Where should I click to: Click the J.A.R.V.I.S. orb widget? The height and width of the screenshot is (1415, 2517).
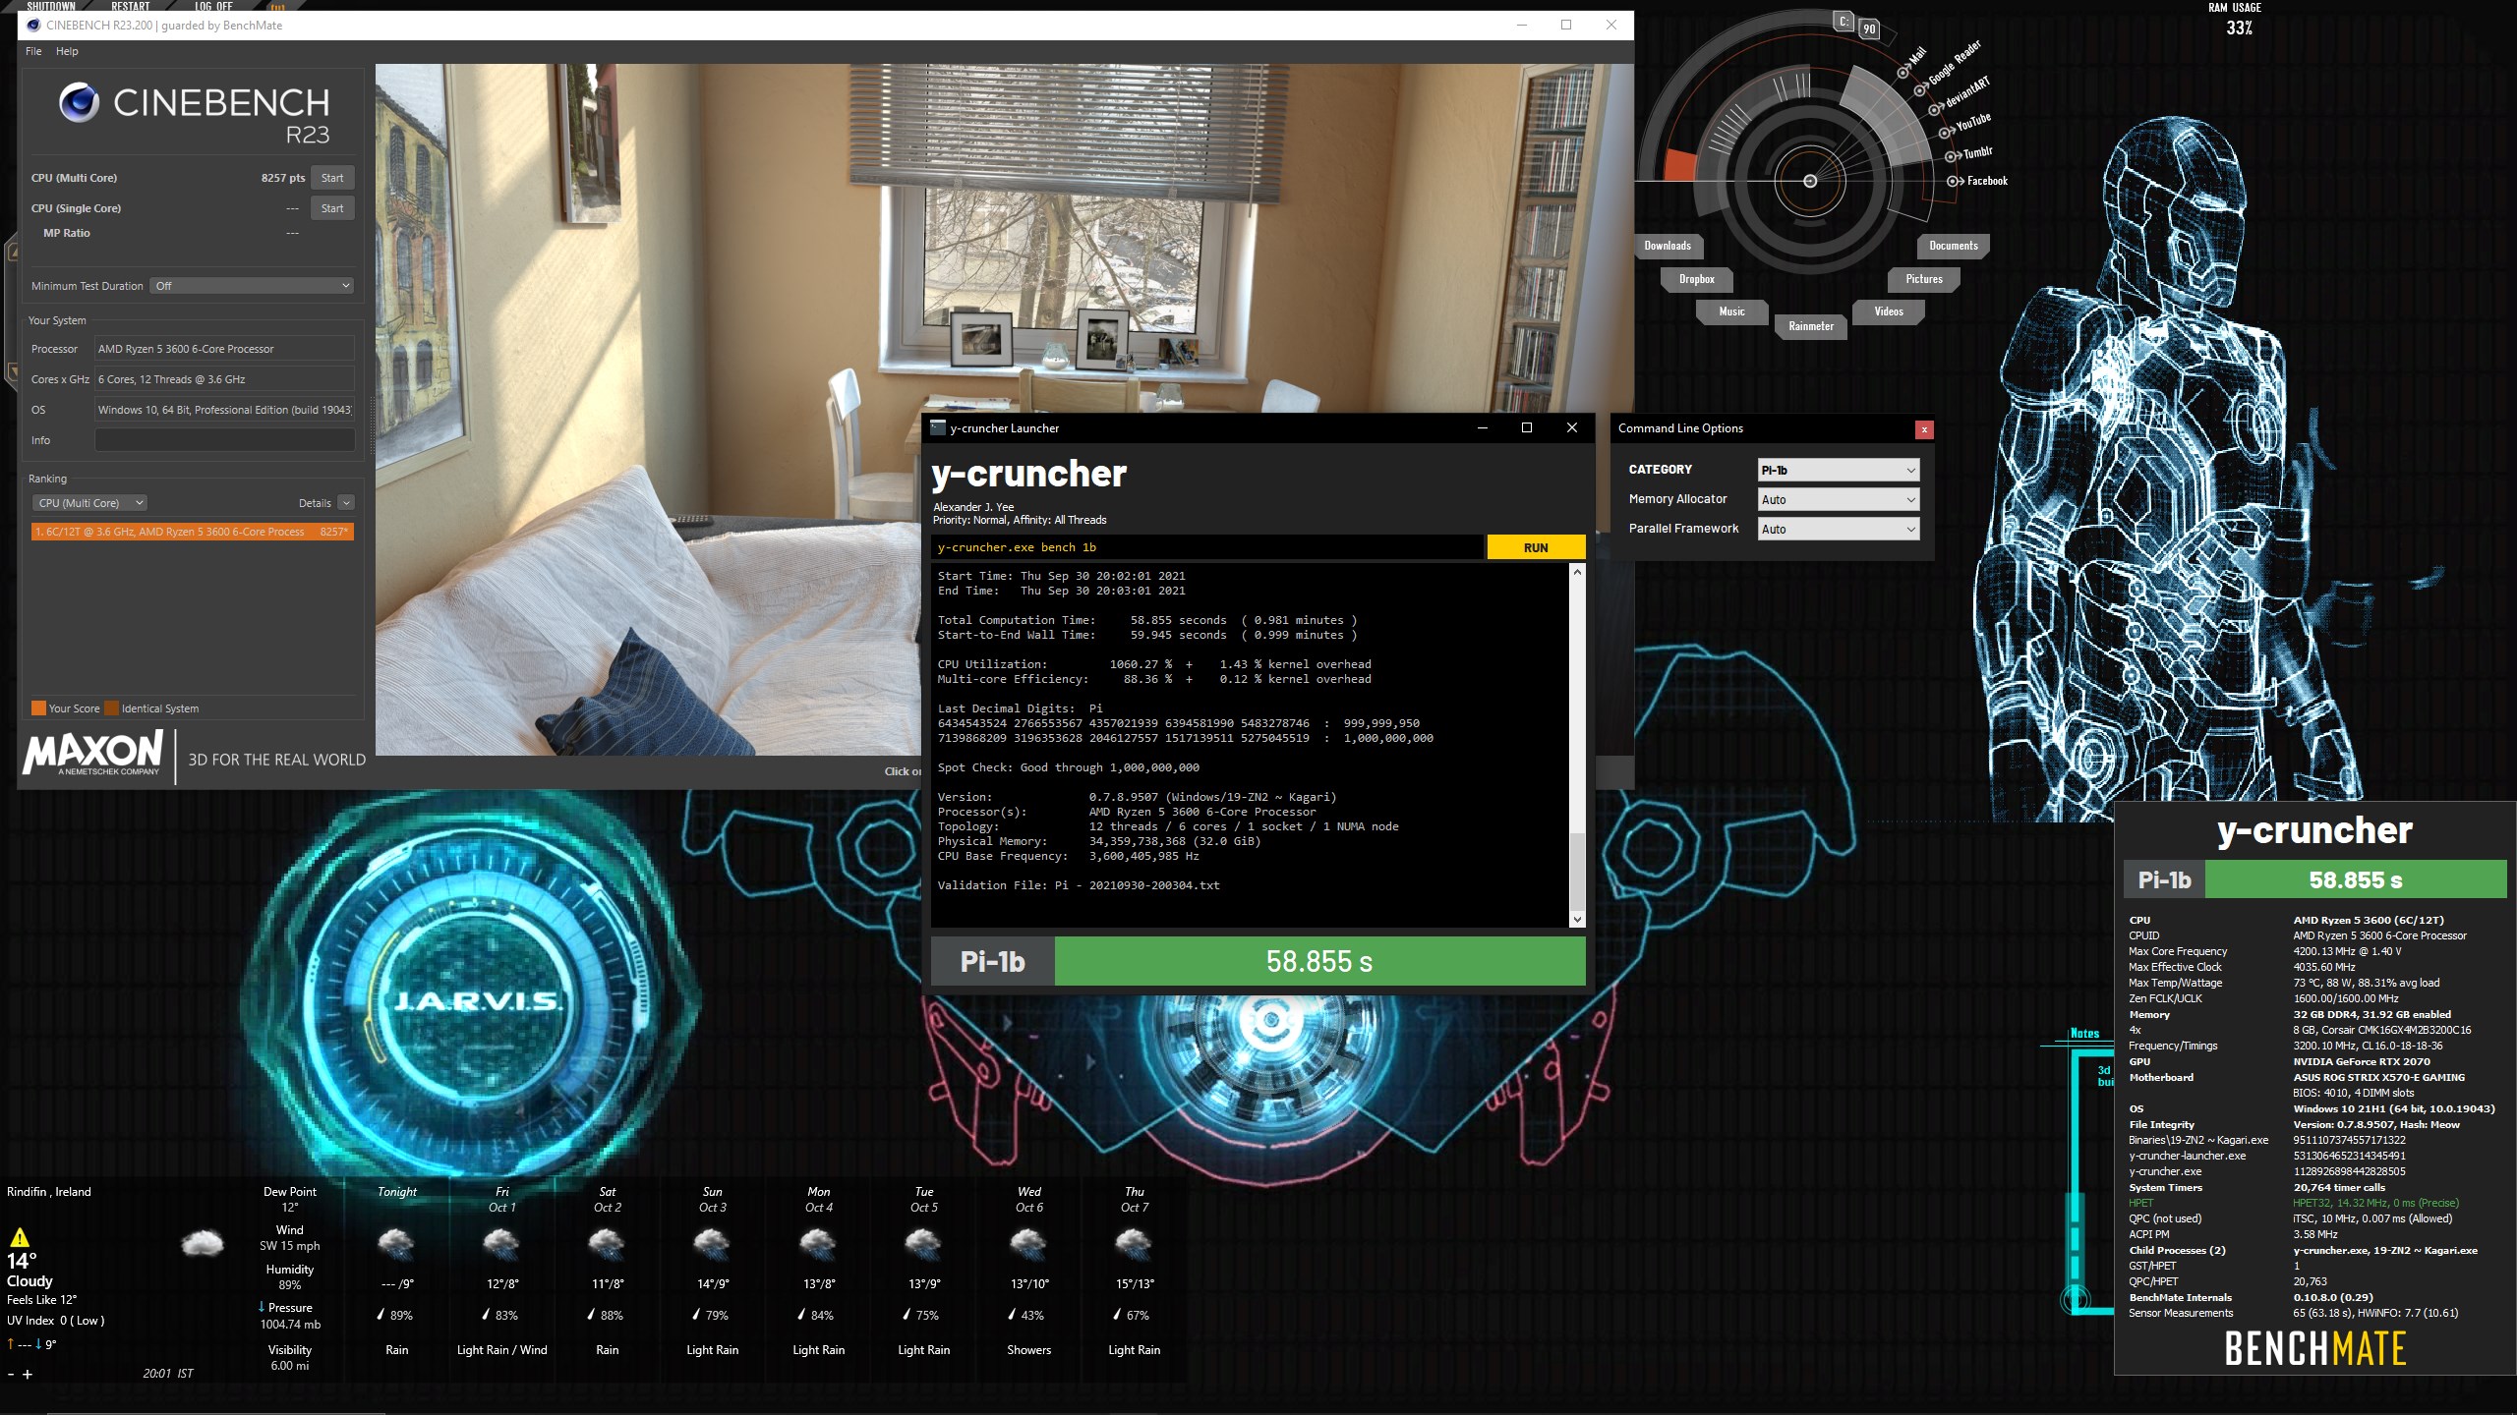click(478, 1000)
